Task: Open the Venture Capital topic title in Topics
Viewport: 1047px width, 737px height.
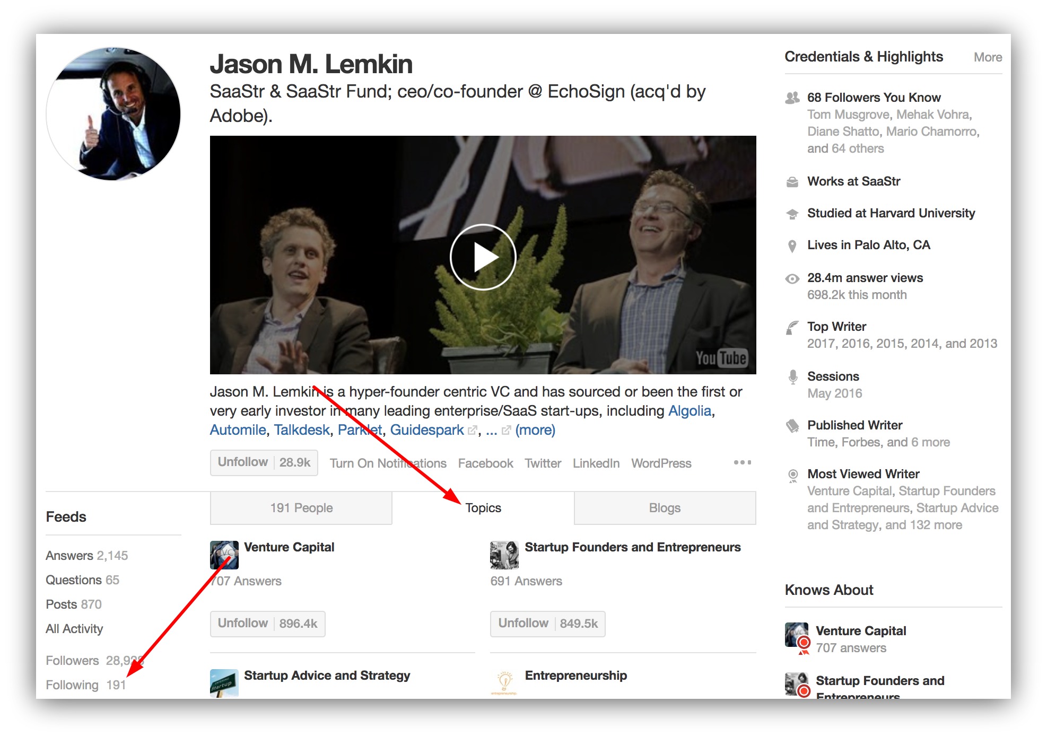Action: [x=289, y=547]
